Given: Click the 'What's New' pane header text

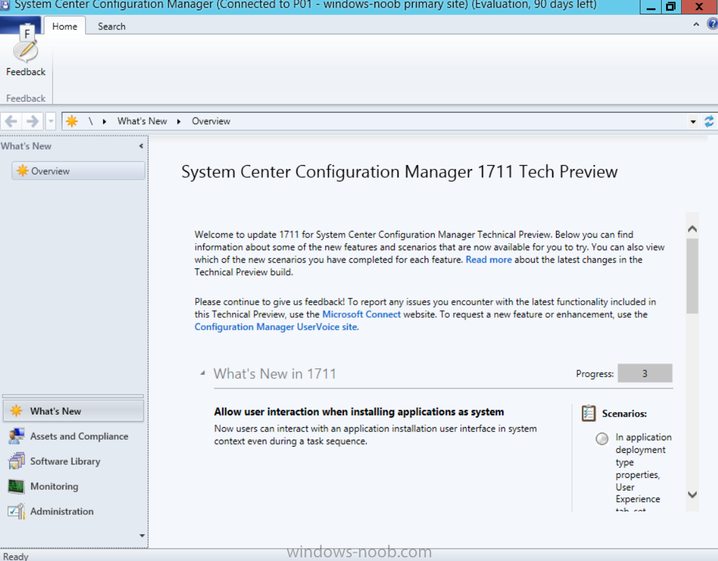Looking at the screenshot, I should click(26, 146).
